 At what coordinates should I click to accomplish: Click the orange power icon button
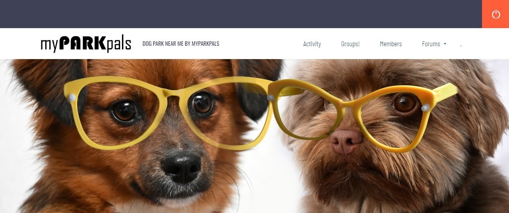pyautogui.click(x=496, y=14)
